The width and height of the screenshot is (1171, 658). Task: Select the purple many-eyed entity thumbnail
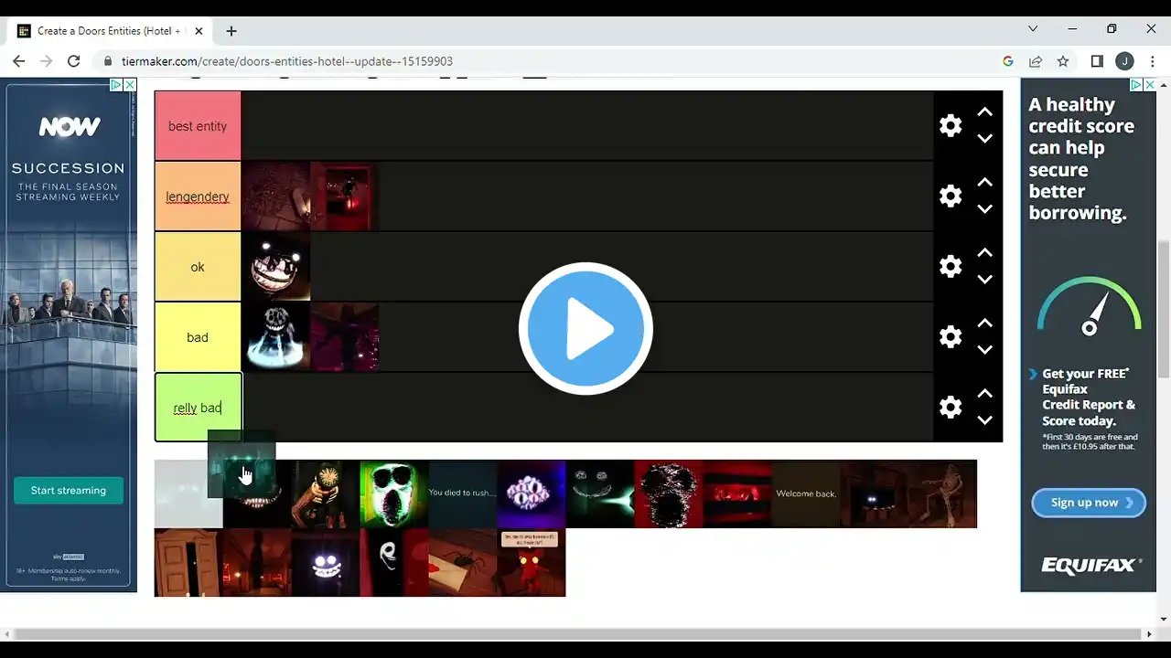532,493
